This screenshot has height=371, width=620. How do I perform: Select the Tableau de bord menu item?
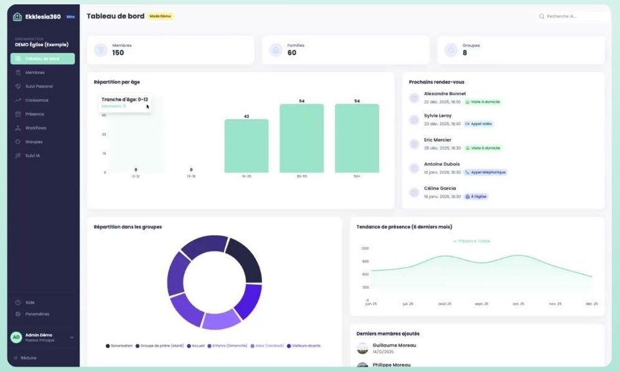pos(42,59)
